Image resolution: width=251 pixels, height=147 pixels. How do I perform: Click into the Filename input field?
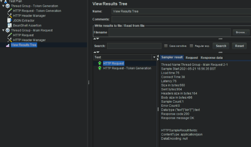click(170, 32)
